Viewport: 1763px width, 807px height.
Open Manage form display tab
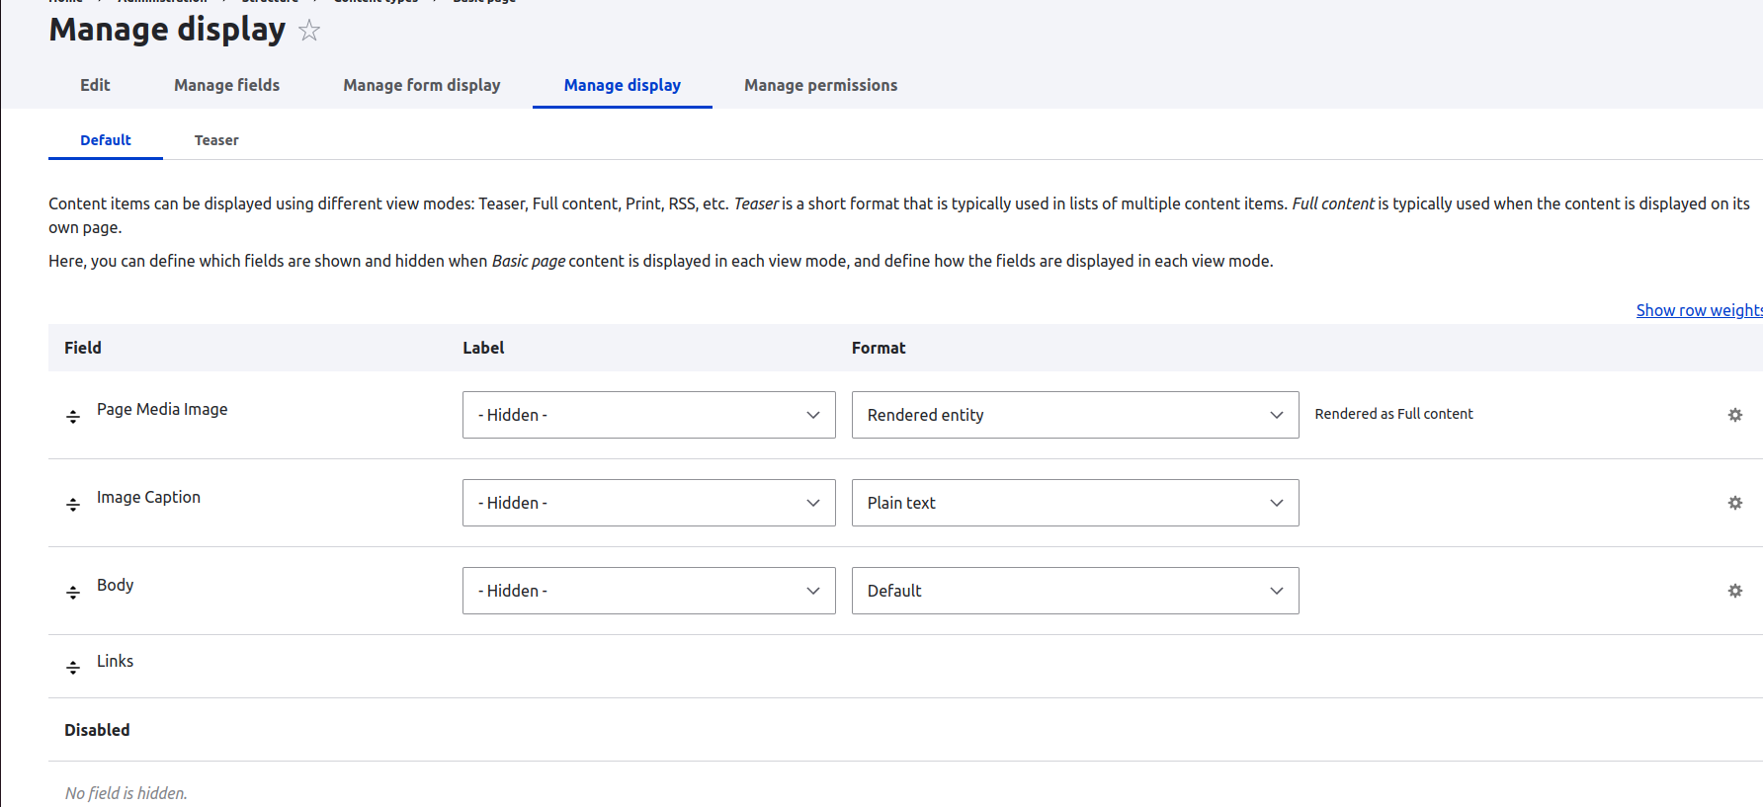tap(422, 85)
